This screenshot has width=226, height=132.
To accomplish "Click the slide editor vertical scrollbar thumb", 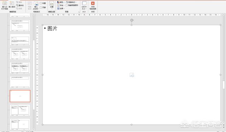I will click(x=224, y=85).
